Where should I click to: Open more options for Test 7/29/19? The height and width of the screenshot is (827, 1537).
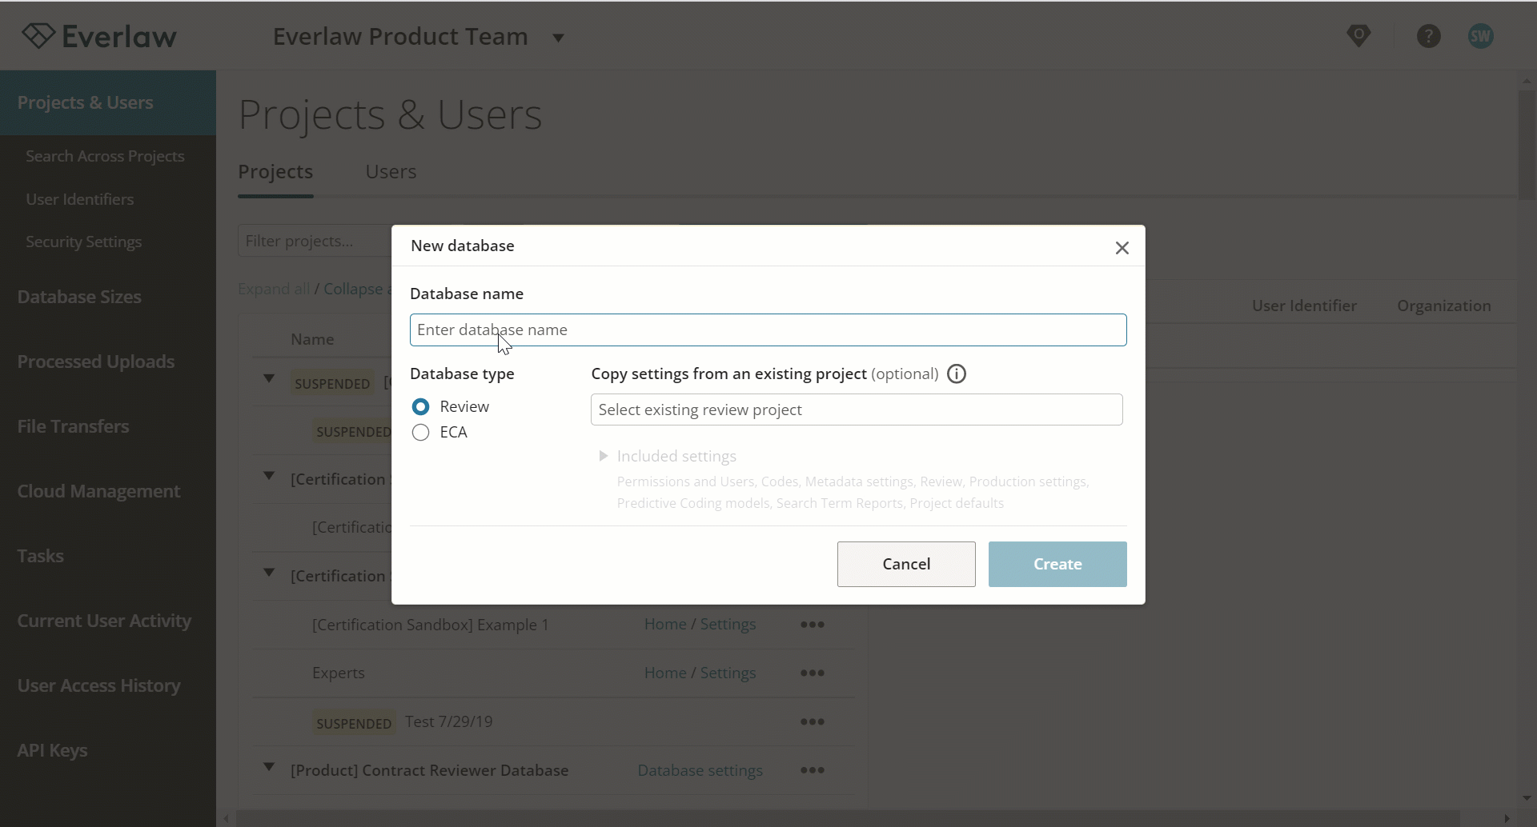click(x=812, y=722)
